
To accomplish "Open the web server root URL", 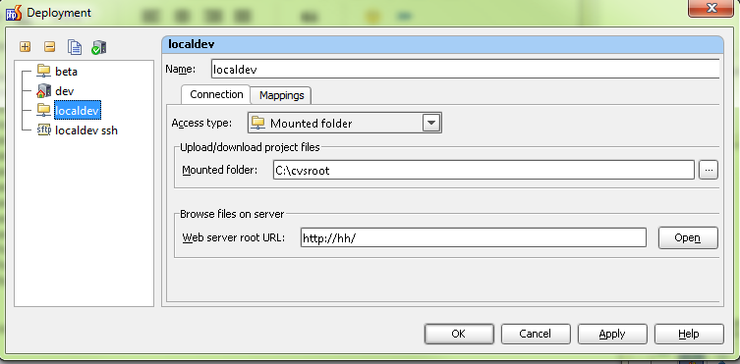I will coord(688,237).
